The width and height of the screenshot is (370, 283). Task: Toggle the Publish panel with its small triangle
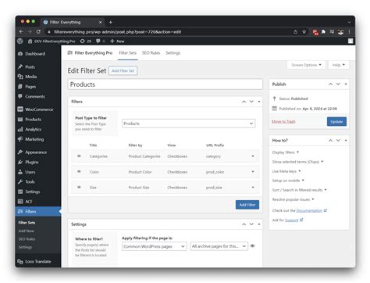coord(346,84)
